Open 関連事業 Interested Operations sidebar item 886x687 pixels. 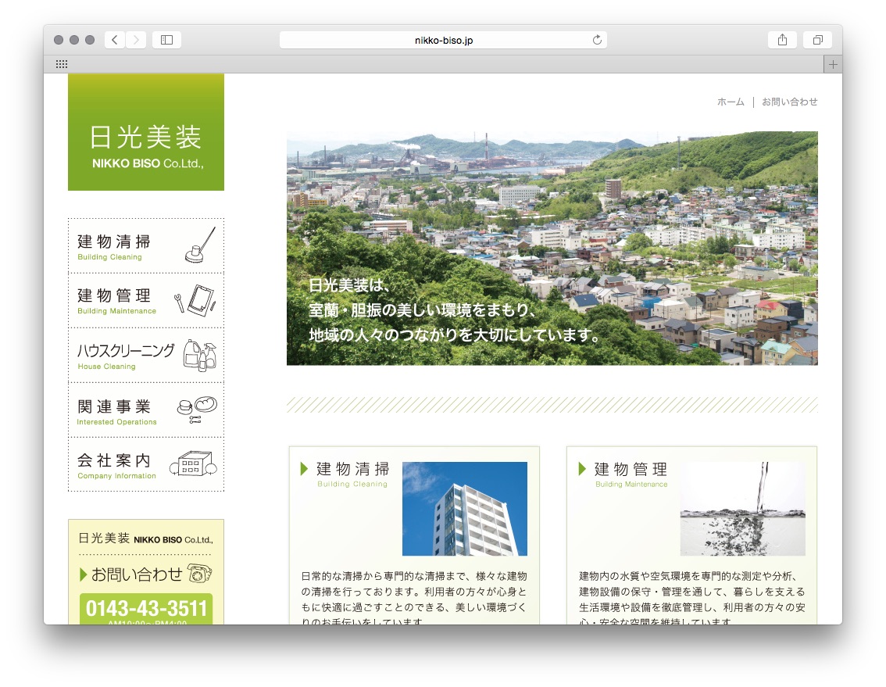146,410
